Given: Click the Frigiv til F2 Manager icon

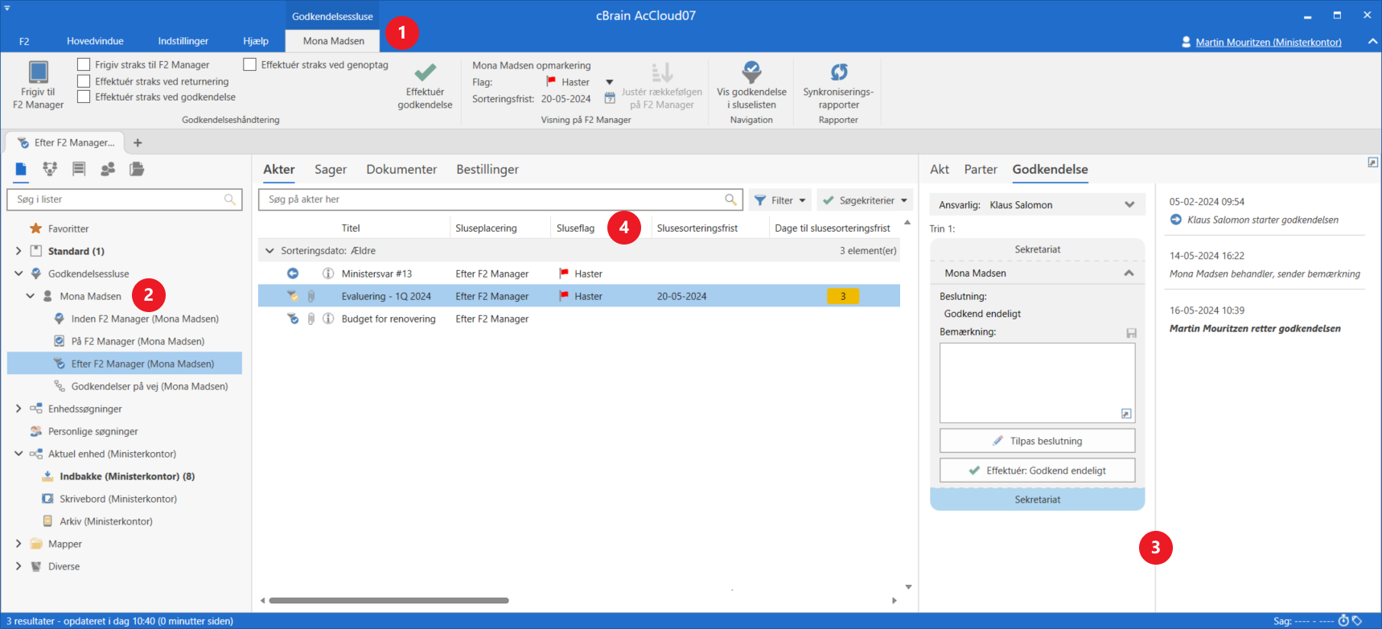Looking at the screenshot, I should coord(38,72).
